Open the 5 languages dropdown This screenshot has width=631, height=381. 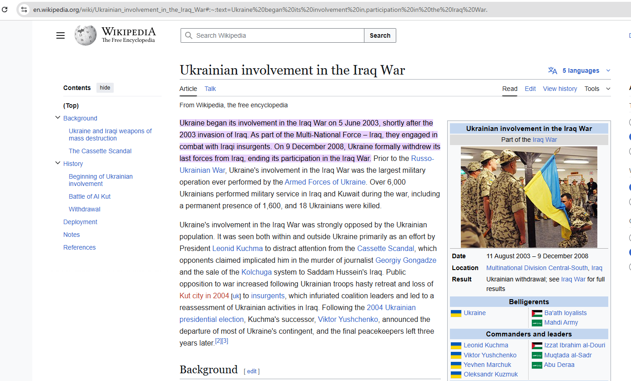[x=580, y=70]
